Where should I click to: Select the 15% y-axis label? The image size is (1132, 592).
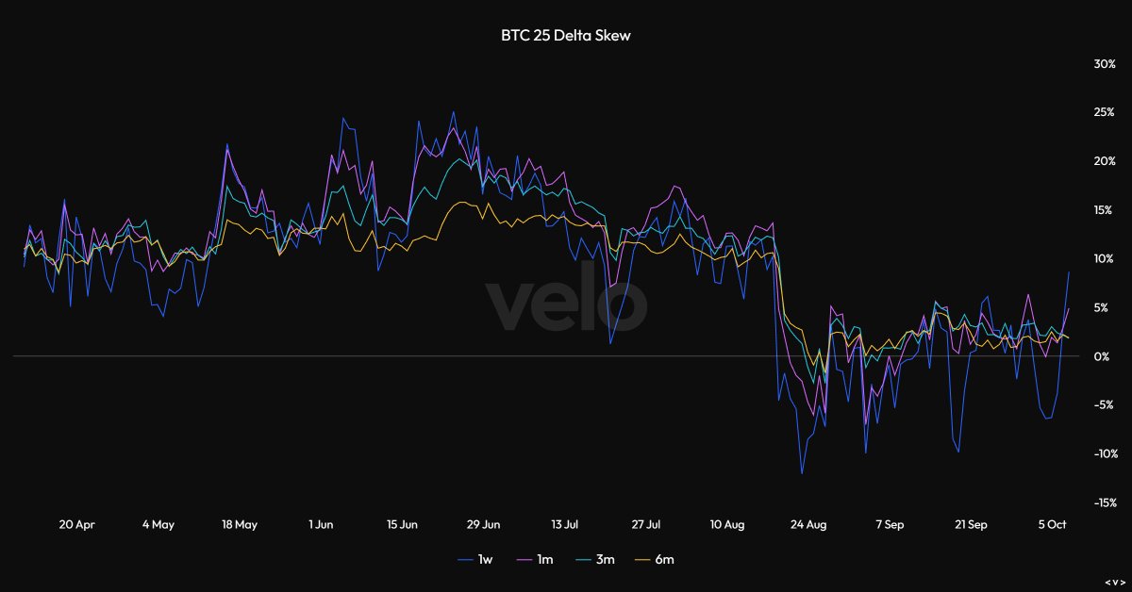pos(1106,210)
